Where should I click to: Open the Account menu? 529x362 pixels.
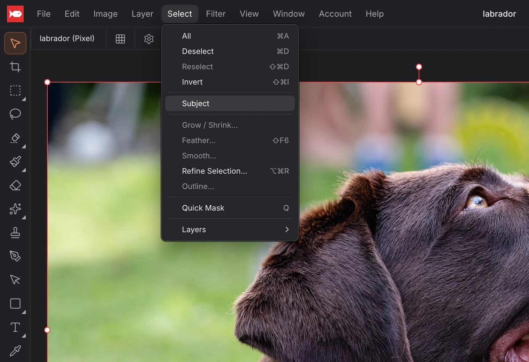pyautogui.click(x=335, y=14)
